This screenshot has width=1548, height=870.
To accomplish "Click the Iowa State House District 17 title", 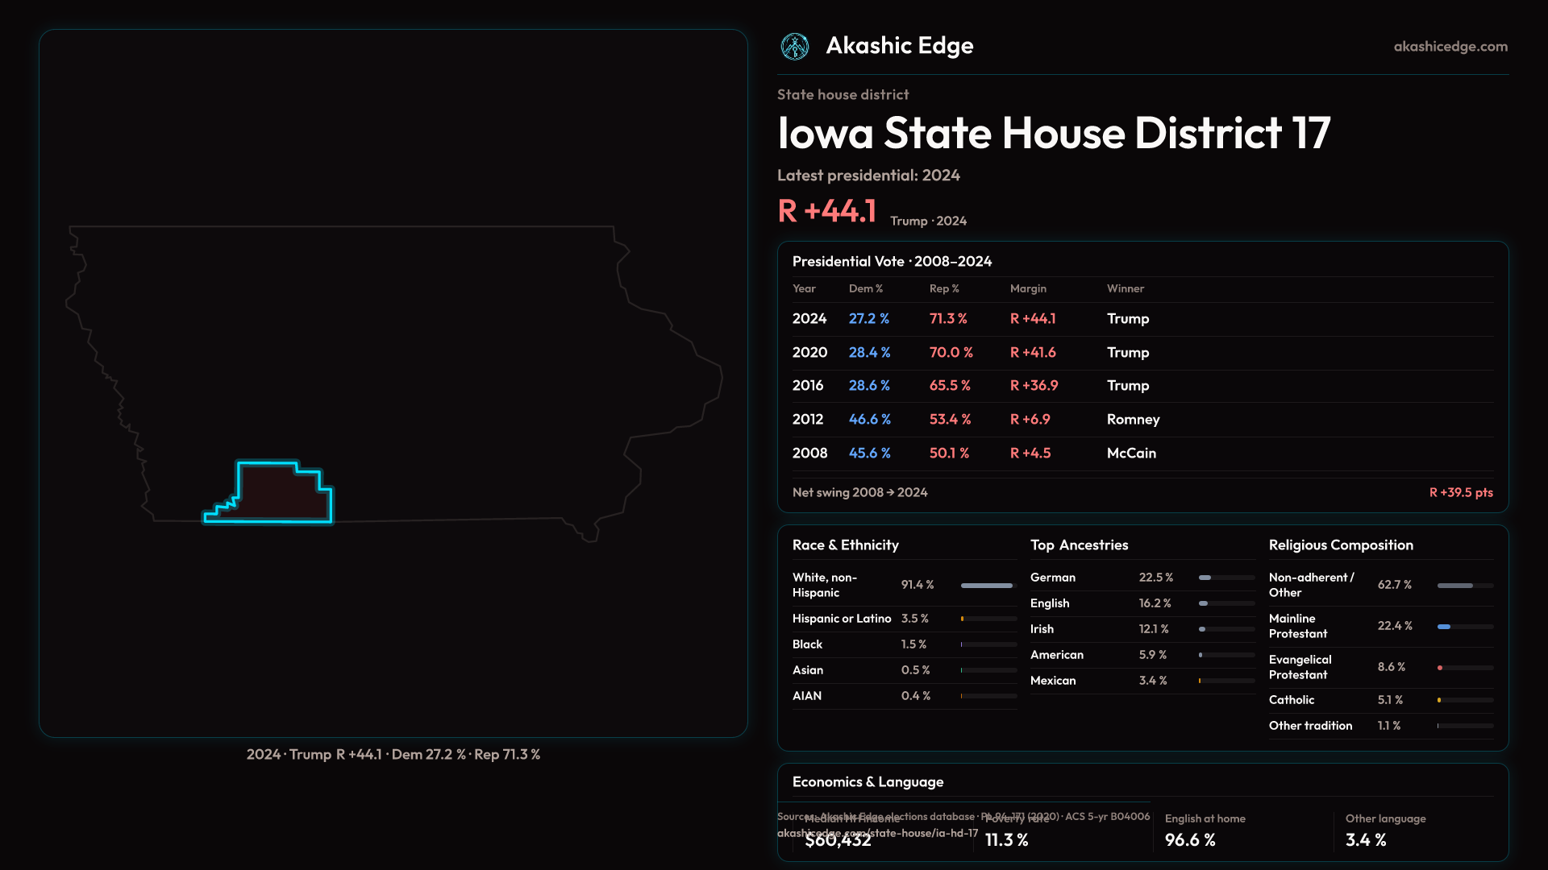I will tap(1053, 133).
